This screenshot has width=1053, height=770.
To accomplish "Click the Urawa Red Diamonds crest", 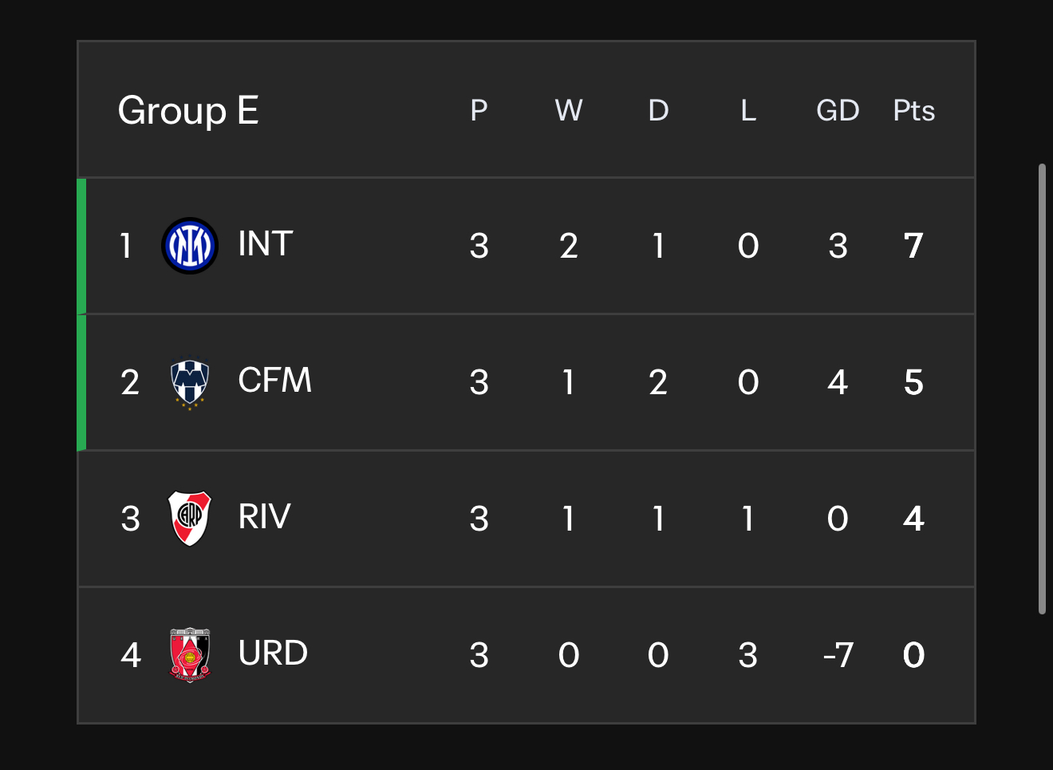I will click(190, 655).
